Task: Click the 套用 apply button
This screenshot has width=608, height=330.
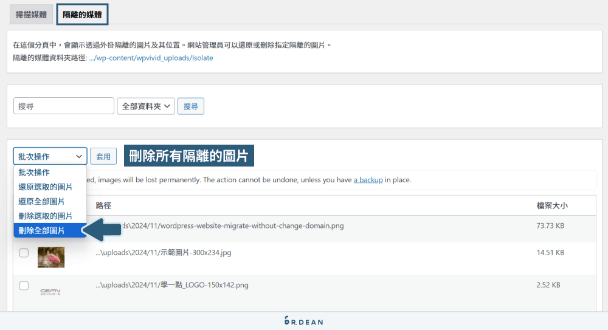Action: 103,156
